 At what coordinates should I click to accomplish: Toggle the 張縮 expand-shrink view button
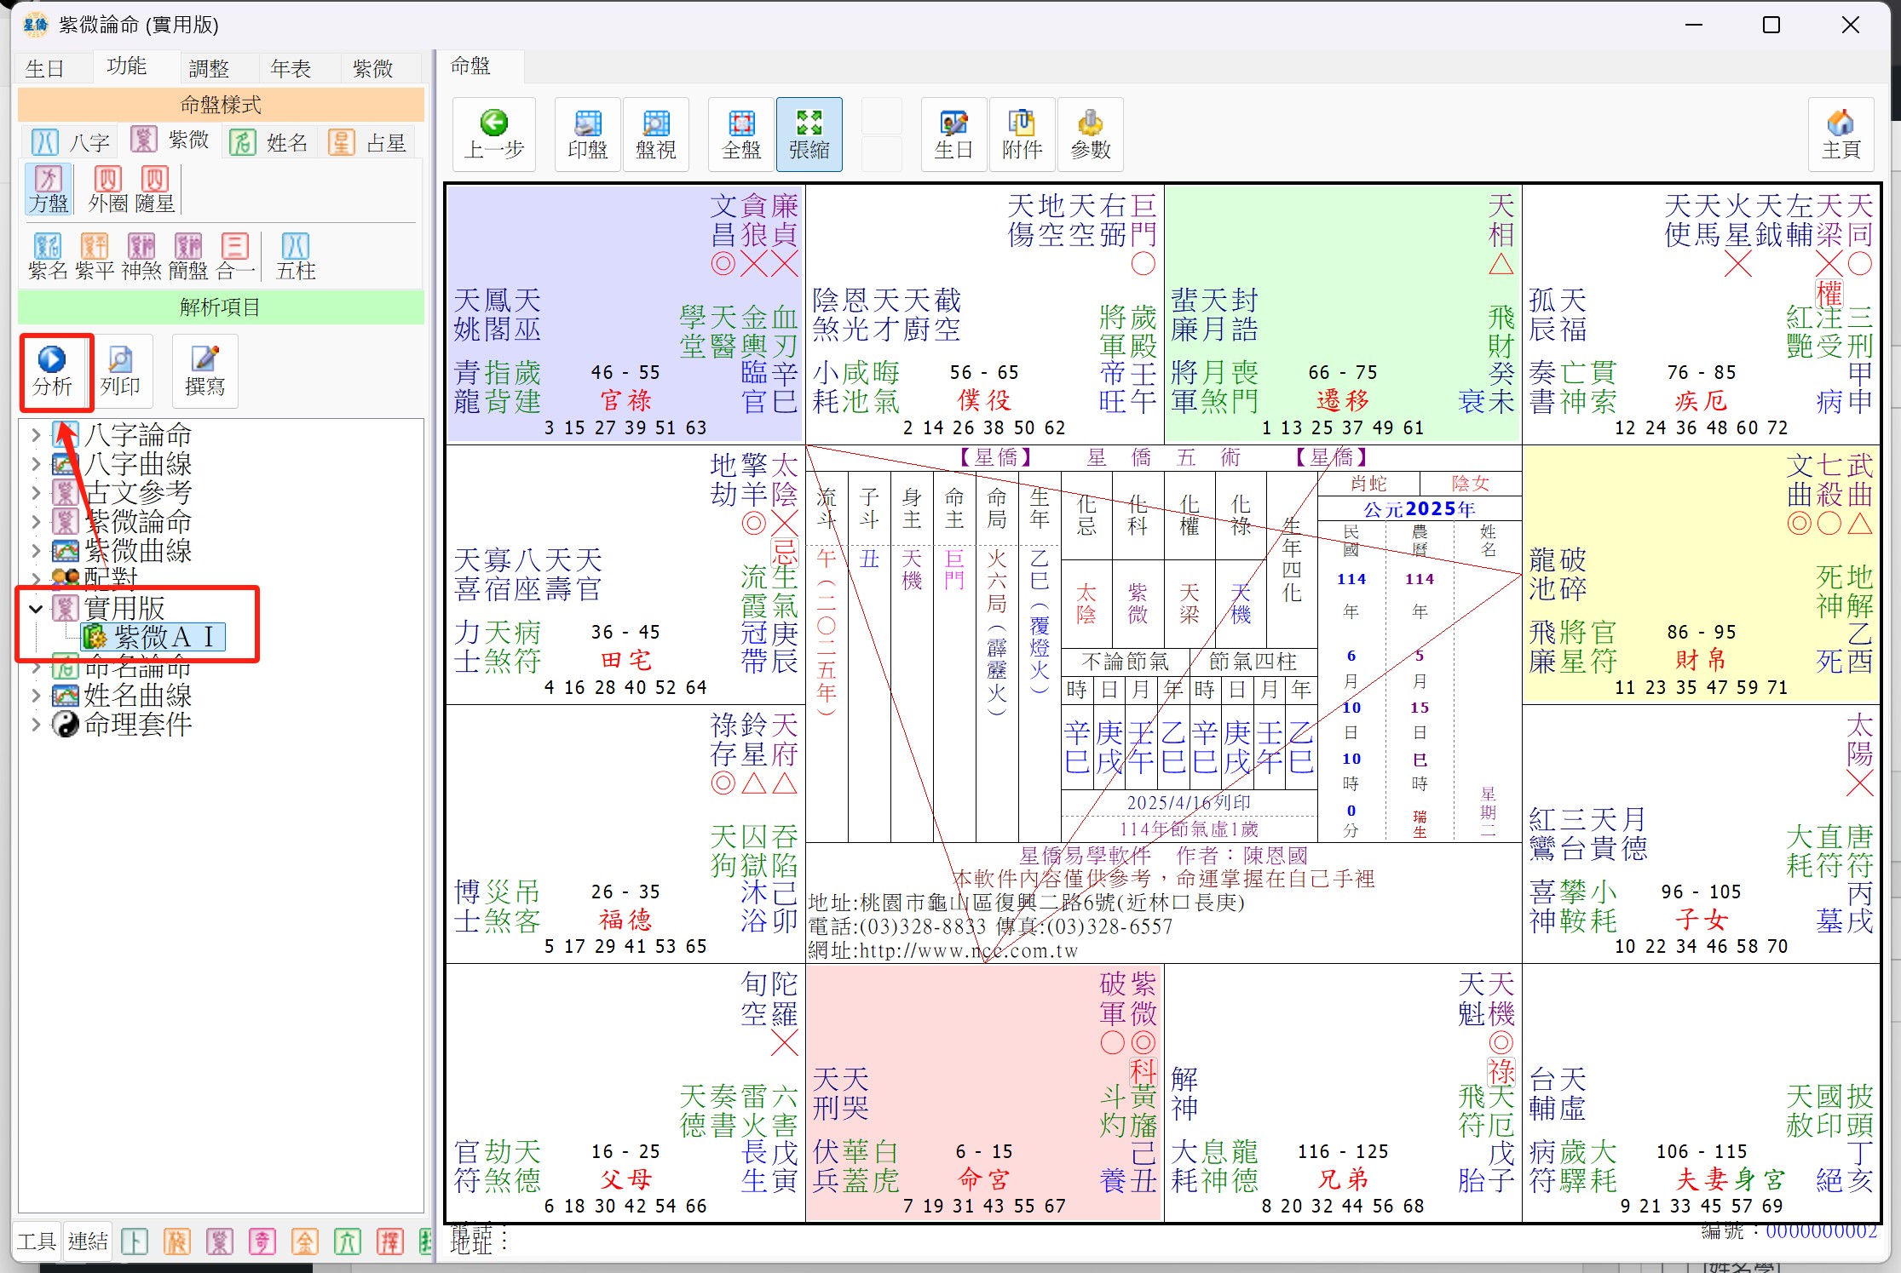(809, 135)
